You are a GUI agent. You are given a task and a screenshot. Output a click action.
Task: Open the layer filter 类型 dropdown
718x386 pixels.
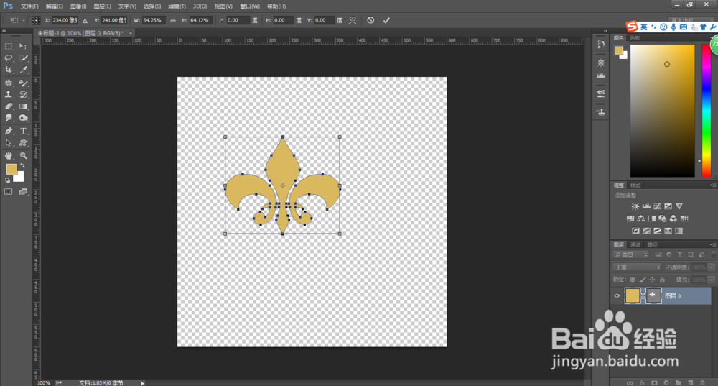(631, 254)
